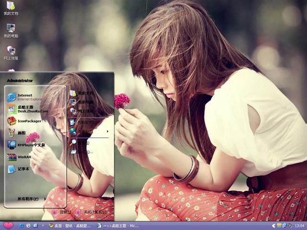Open 我的电脑 desktop icon
The image size is (307, 230).
[x=11, y=31]
